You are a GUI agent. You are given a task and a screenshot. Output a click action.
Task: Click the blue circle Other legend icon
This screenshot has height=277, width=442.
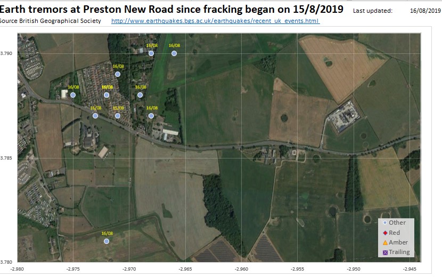pos(384,223)
